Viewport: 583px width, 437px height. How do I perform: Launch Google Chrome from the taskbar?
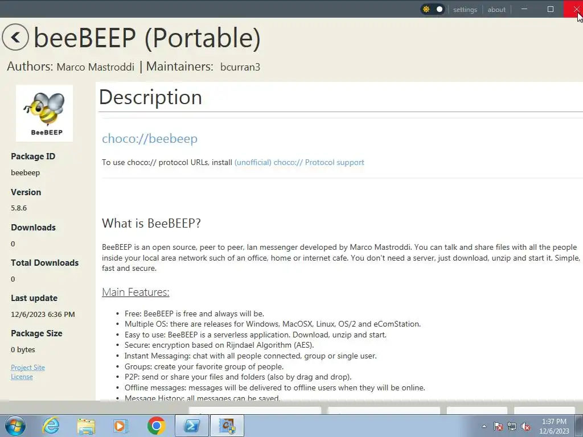pyautogui.click(x=156, y=426)
